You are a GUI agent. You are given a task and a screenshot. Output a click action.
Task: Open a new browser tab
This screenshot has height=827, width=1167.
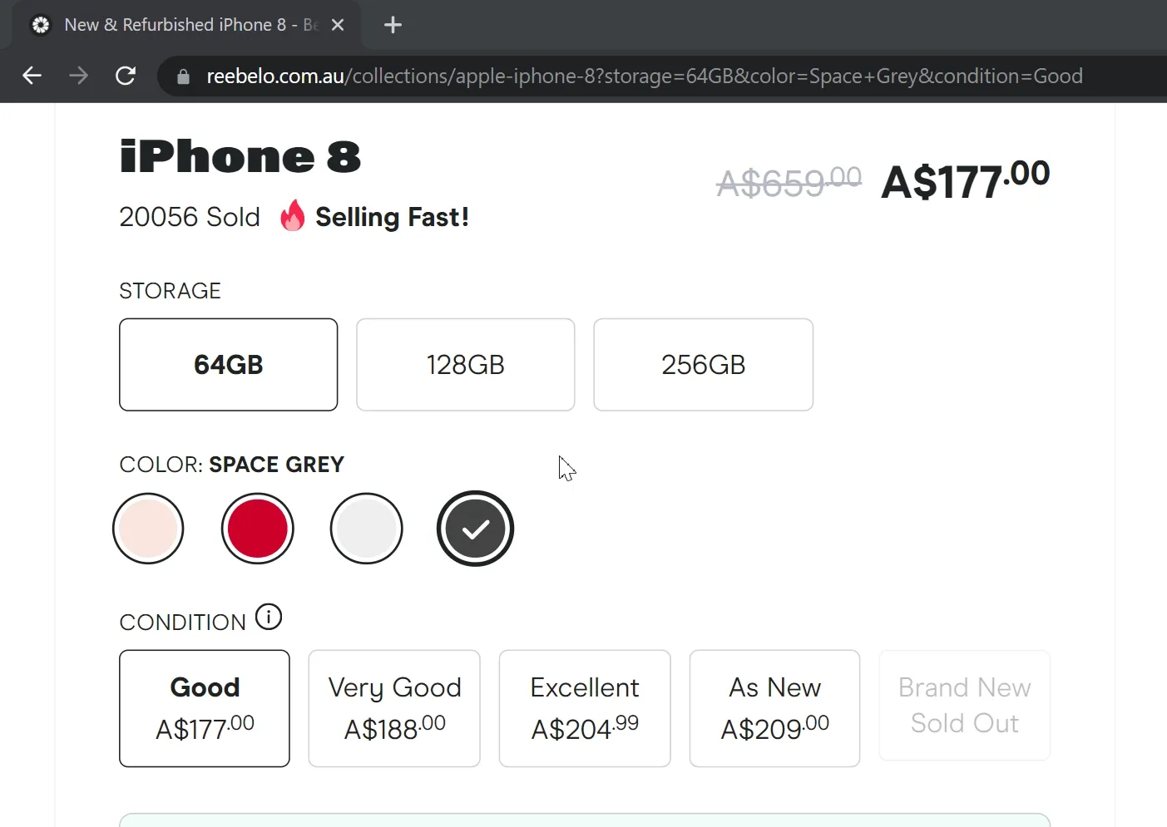click(x=392, y=25)
